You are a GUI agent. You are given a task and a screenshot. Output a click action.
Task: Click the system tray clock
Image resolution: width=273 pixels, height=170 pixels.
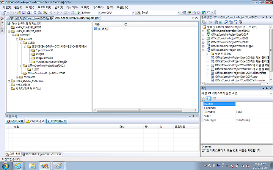[260, 166]
